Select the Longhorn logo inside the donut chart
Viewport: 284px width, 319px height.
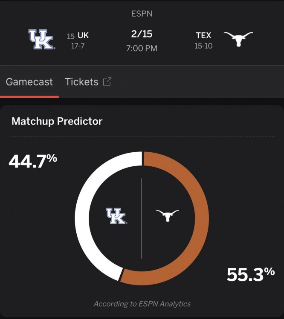click(x=167, y=215)
